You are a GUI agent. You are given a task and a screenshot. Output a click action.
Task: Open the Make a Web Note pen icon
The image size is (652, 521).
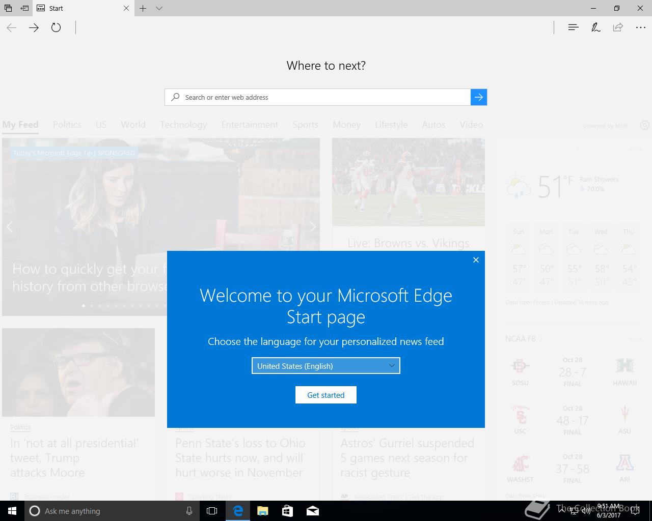[x=595, y=27]
